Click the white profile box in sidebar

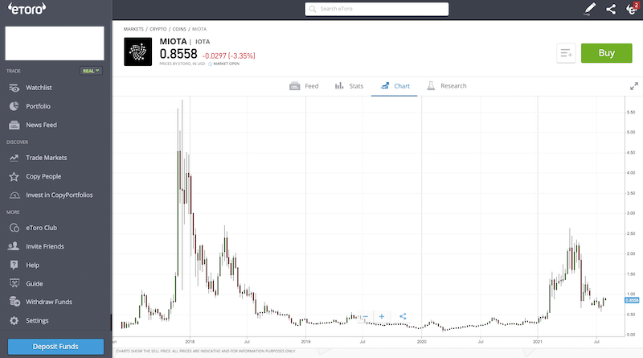tap(55, 43)
